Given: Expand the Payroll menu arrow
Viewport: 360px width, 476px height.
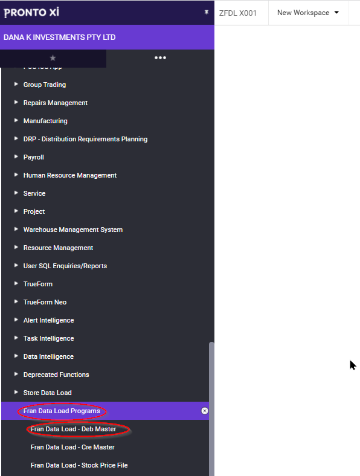Looking at the screenshot, I should click(16, 156).
